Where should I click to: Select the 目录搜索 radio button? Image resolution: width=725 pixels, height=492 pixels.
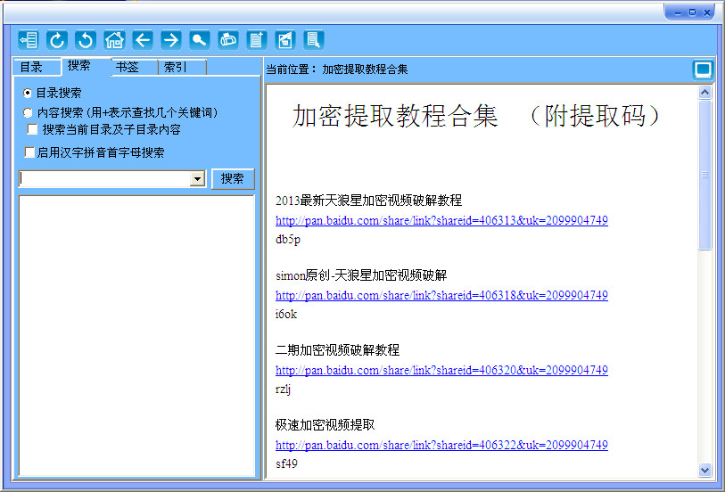tap(28, 94)
